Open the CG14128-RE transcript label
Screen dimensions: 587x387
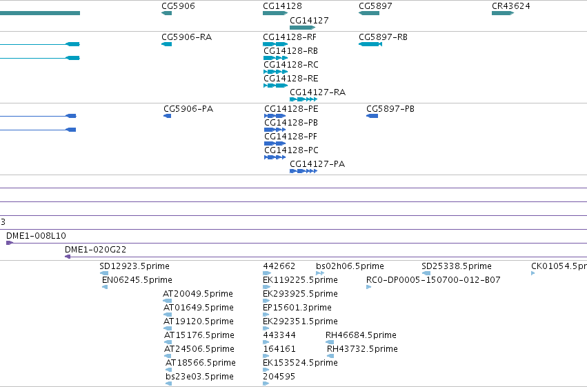click(291, 79)
